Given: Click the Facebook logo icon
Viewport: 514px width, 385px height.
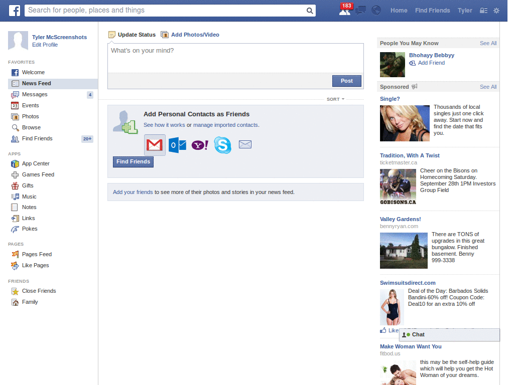Looking at the screenshot, I should [x=15, y=11].
